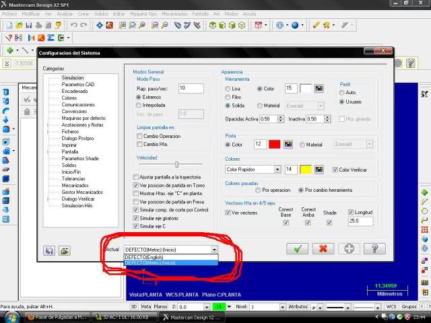This screenshot has width=431, height=323.
Task: Click the Longitud value field
Action: pos(360,221)
